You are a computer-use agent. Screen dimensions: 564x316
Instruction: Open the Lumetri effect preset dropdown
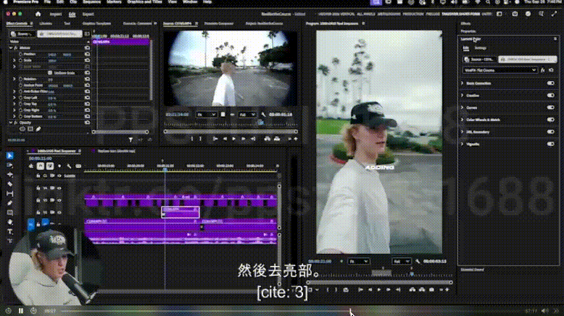click(500, 70)
